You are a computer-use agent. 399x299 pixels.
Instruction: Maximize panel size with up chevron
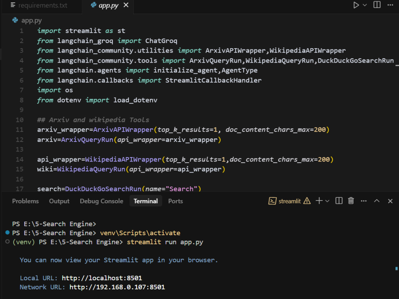pos(377,201)
